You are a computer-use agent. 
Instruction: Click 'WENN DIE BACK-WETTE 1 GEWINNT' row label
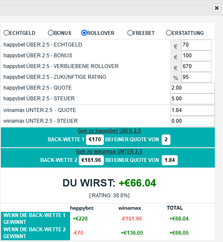click(x=35, y=219)
